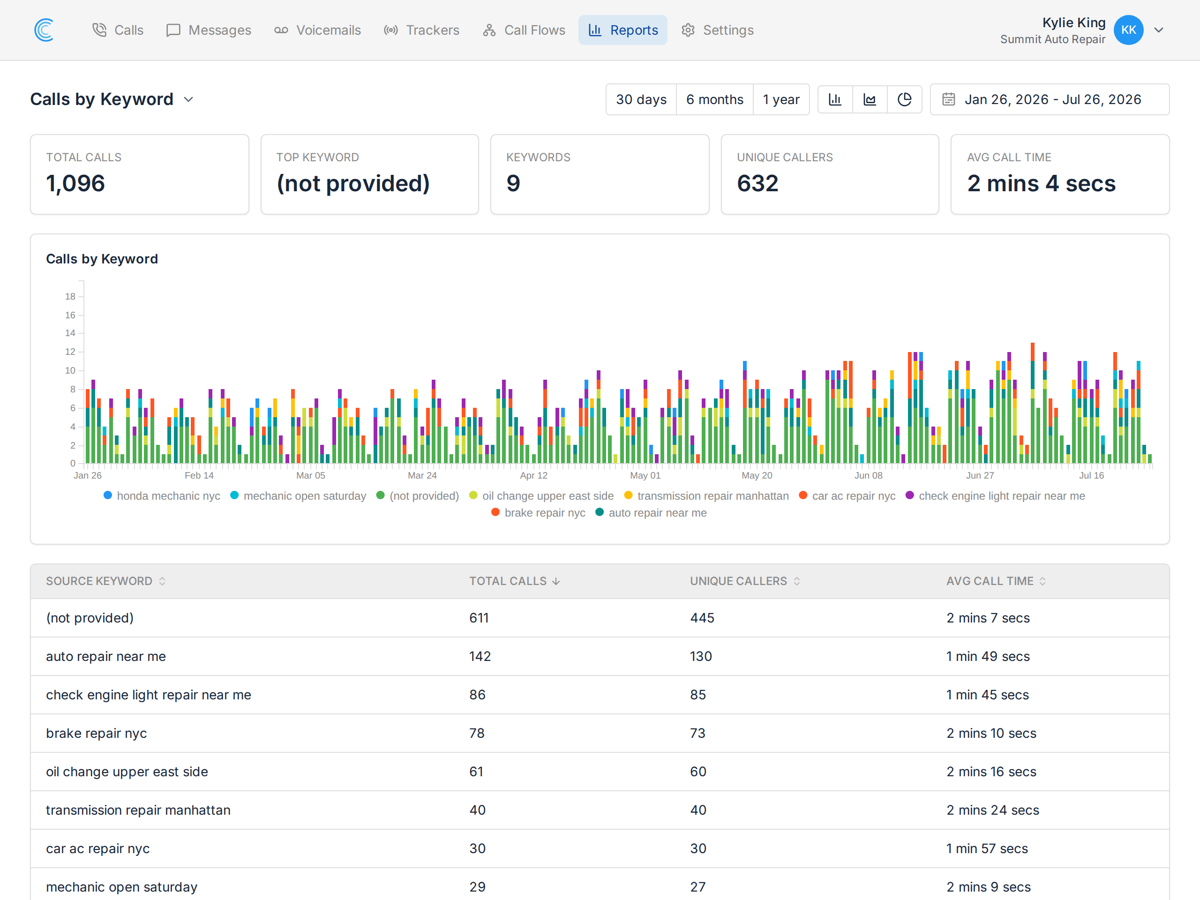Select the 1 year range button
This screenshot has width=1200, height=900.
pos(781,99)
